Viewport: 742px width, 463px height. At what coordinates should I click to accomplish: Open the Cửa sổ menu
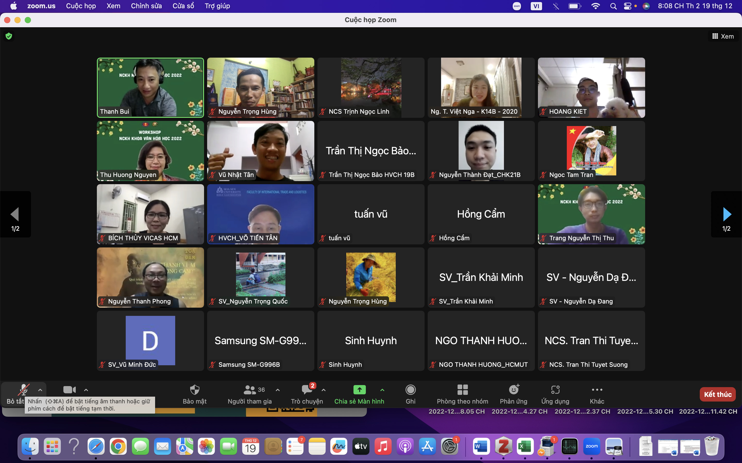183,6
